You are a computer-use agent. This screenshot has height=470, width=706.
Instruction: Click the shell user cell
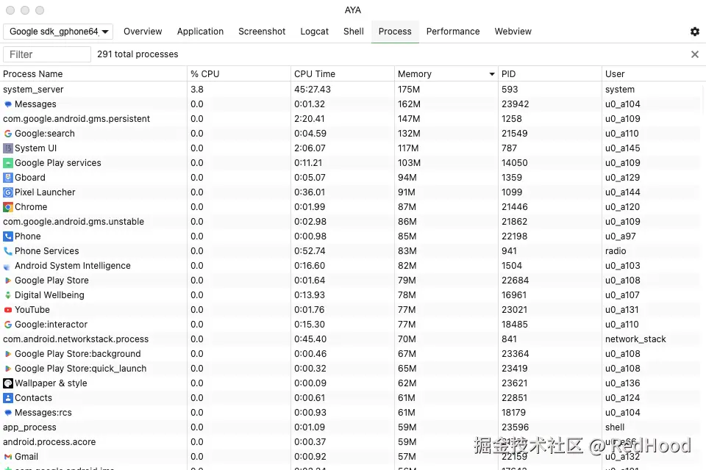[615, 427]
